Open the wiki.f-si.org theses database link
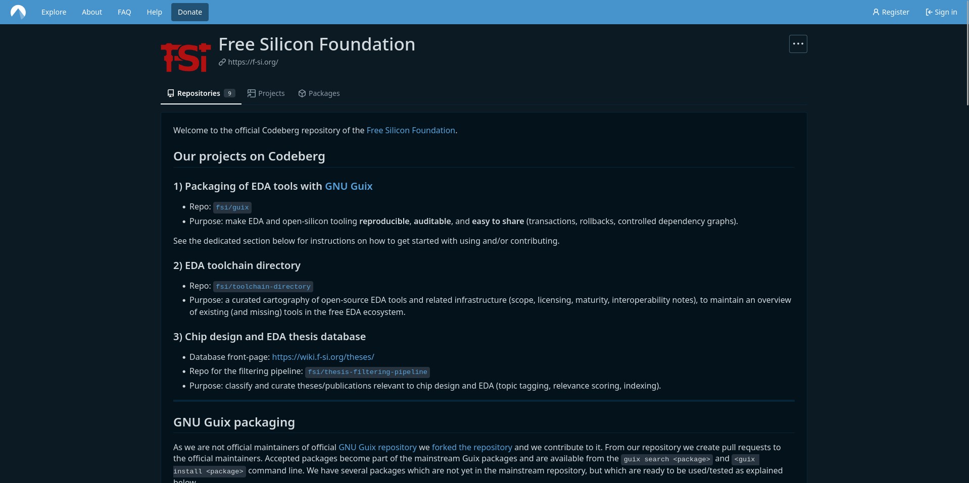 point(323,357)
